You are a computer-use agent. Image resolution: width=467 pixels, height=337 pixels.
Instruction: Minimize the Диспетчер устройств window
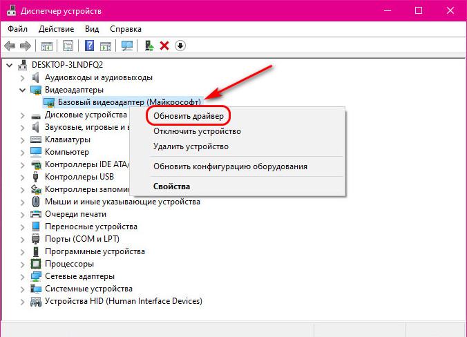click(388, 11)
